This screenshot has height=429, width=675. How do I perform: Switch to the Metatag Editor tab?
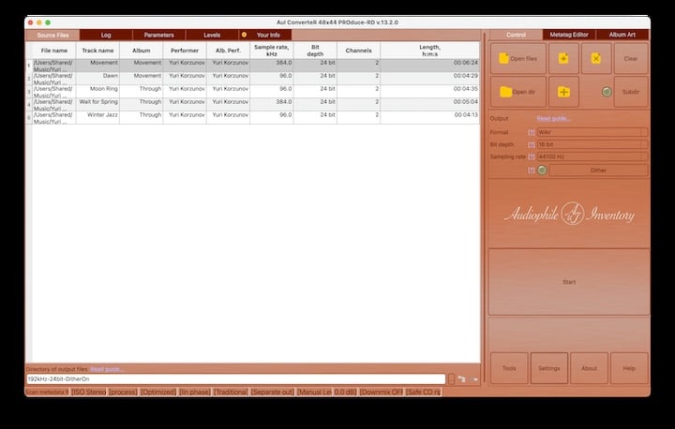569,35
